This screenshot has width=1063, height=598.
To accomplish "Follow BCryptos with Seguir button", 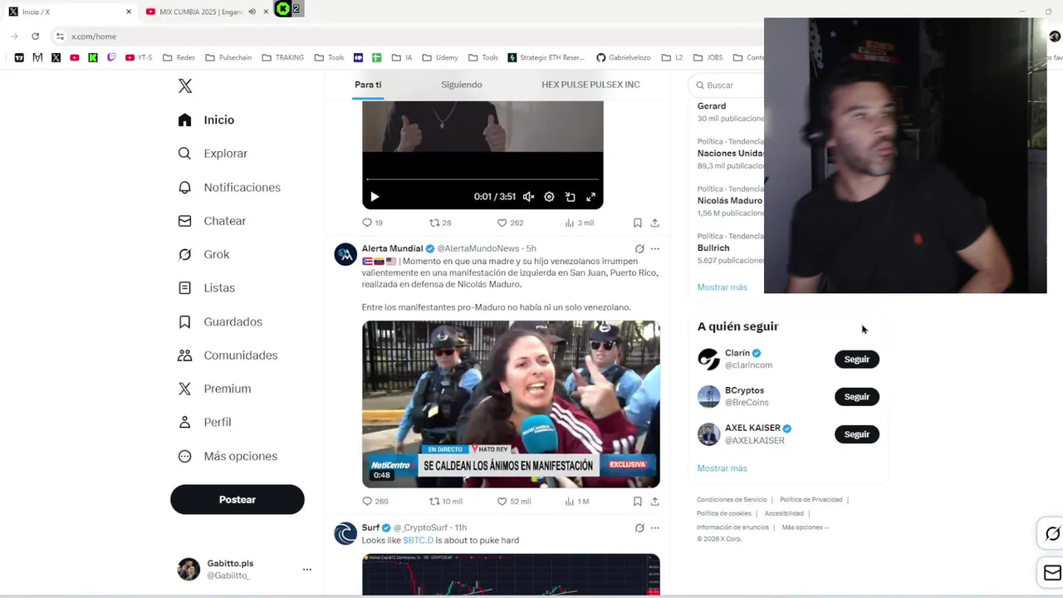I will (857, 397).
